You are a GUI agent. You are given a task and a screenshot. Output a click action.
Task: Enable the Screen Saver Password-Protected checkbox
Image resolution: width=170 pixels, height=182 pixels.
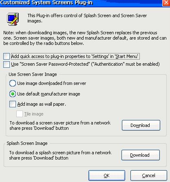[x=7, y=64]
